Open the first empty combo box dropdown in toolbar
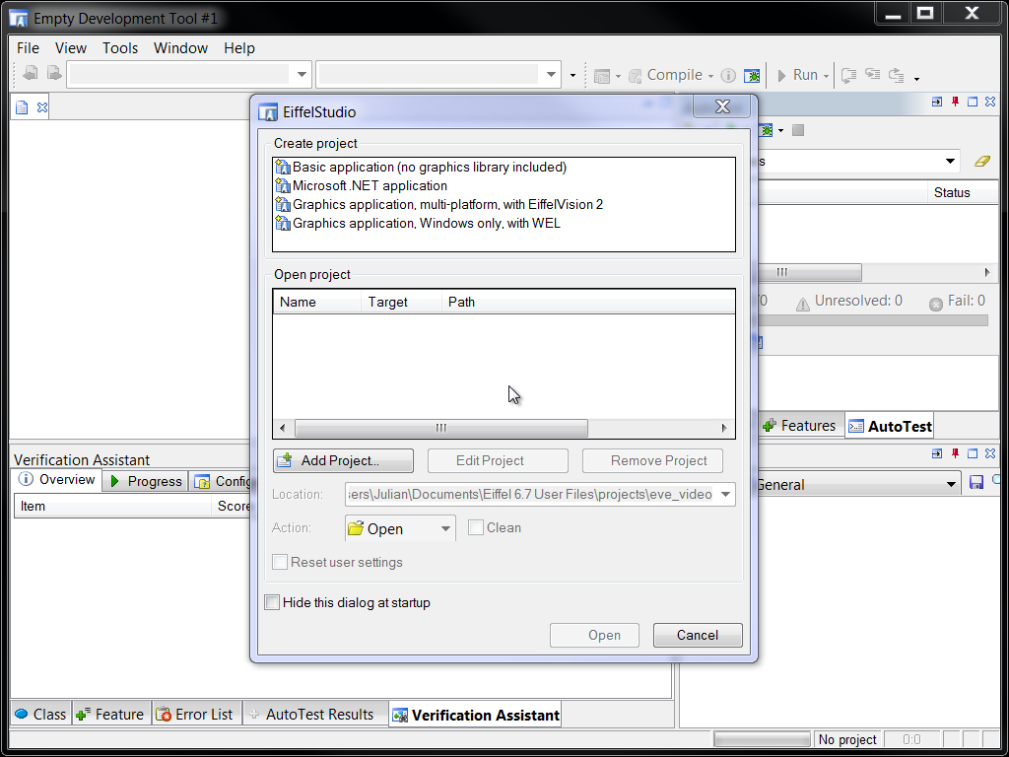The width and height of the screenshot is (1009, 757). [x=302, y=74]
